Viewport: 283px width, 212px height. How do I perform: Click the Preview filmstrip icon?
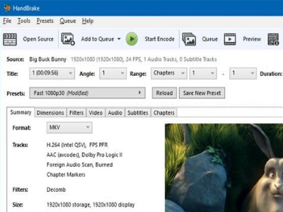tap(230, 39)
